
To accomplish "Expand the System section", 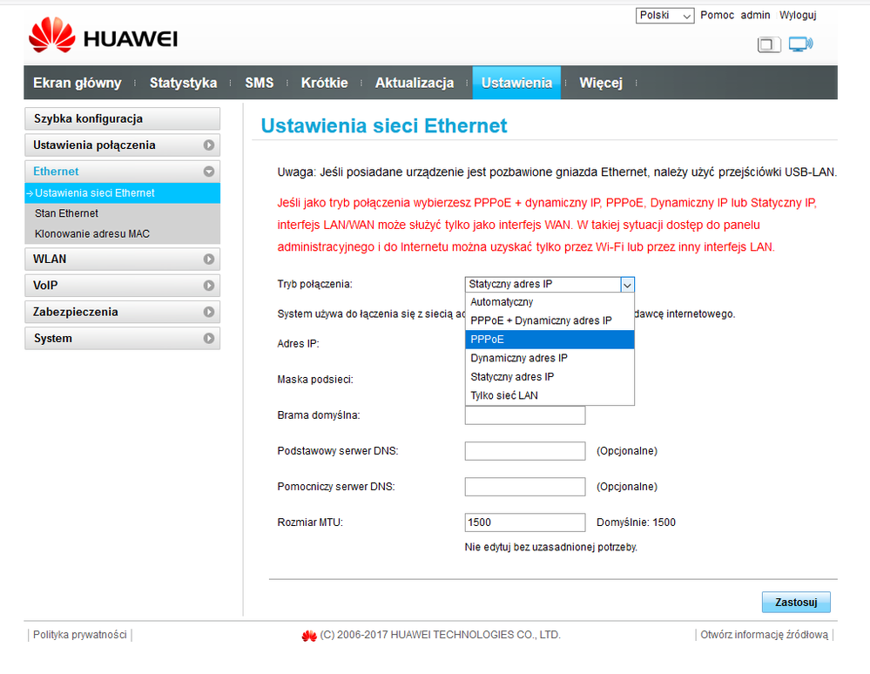I will coord(207,338).
